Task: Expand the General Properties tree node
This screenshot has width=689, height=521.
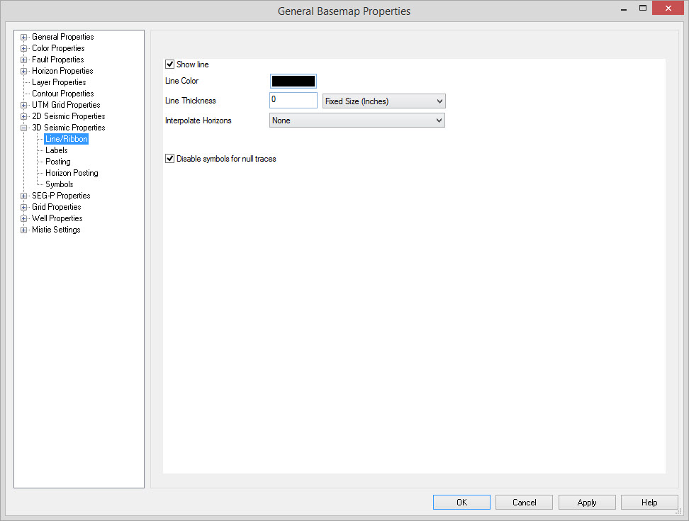Action: click(24, 37)
